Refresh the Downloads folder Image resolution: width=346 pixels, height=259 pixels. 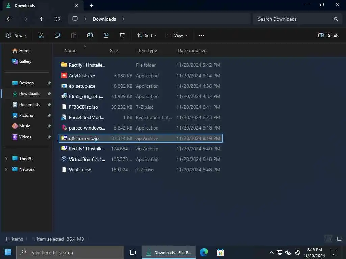[58, 19]
